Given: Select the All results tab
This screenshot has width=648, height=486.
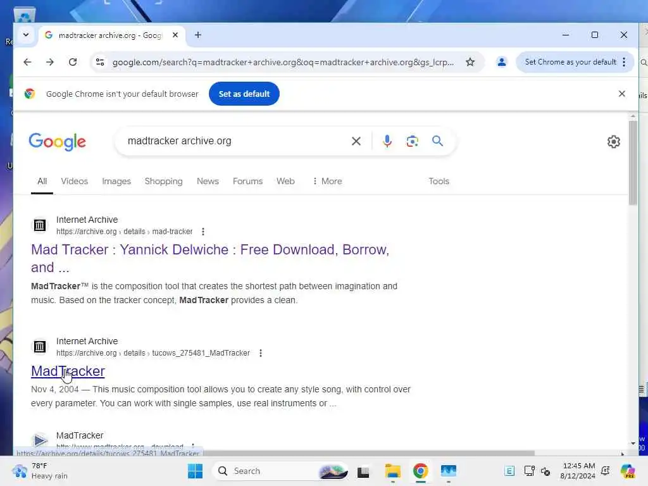Looking at the screenshot, I should [x=42, y=181].
